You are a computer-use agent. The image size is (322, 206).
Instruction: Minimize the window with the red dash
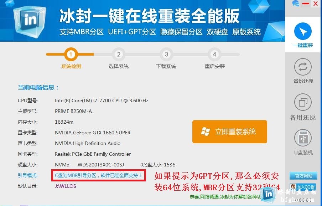coord(306,4)
